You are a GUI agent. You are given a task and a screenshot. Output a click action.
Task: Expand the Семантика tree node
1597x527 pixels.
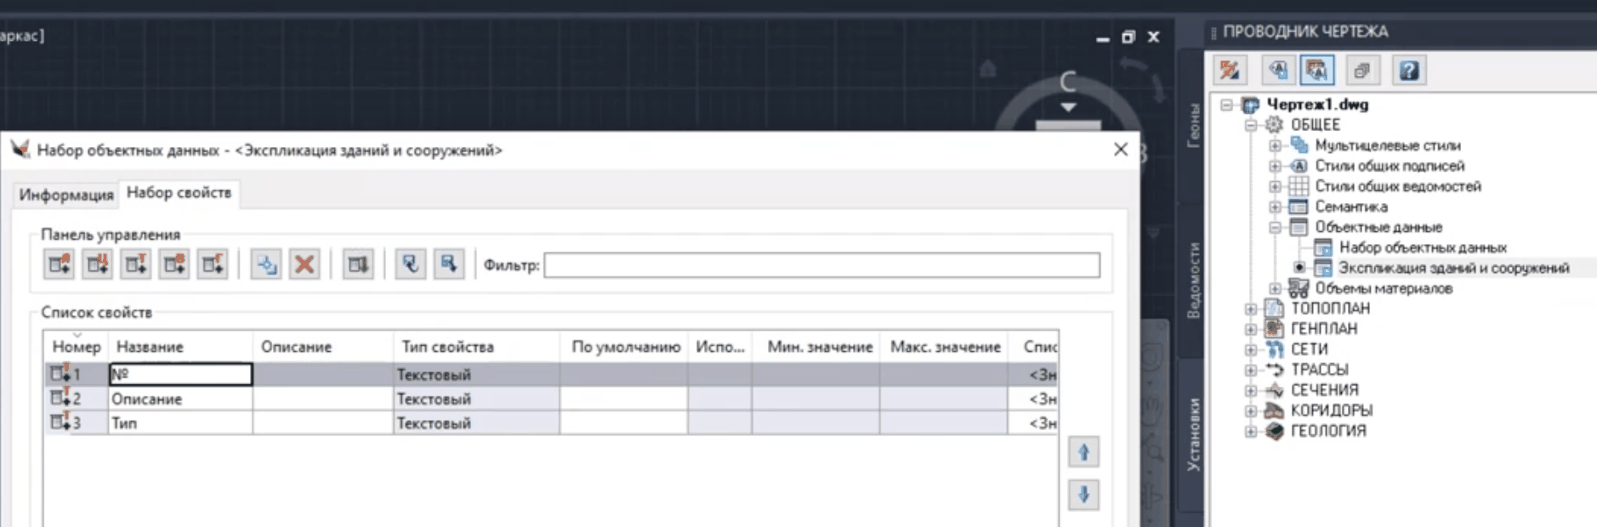coord(1275,207)
